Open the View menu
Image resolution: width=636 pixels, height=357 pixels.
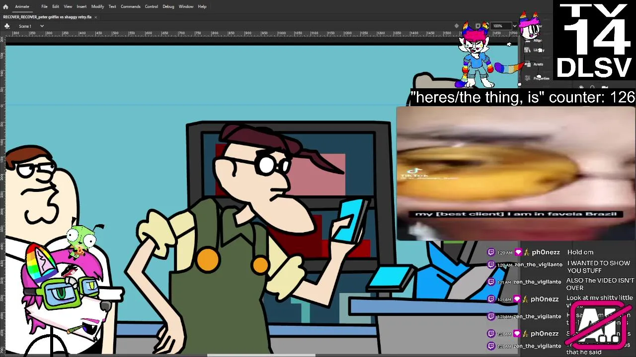68,6
